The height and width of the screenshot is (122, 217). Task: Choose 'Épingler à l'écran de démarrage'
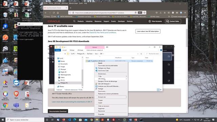click(107, 81)
